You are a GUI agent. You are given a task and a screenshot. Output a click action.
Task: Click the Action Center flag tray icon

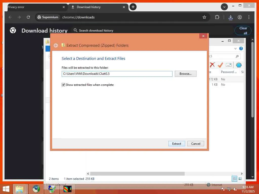tap(223, 189)
